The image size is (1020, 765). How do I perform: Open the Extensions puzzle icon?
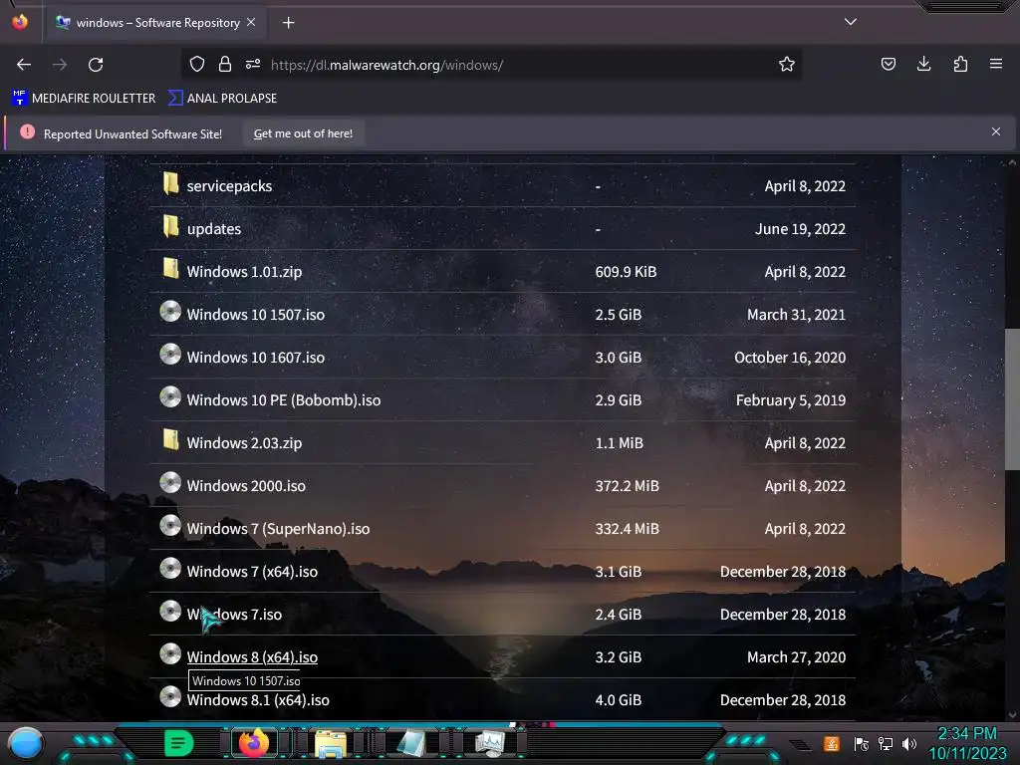[960, 64]
